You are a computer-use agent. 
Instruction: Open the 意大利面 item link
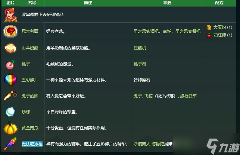point(30,31)
